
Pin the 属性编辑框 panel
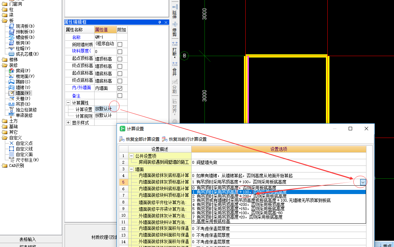coord(159,22)
